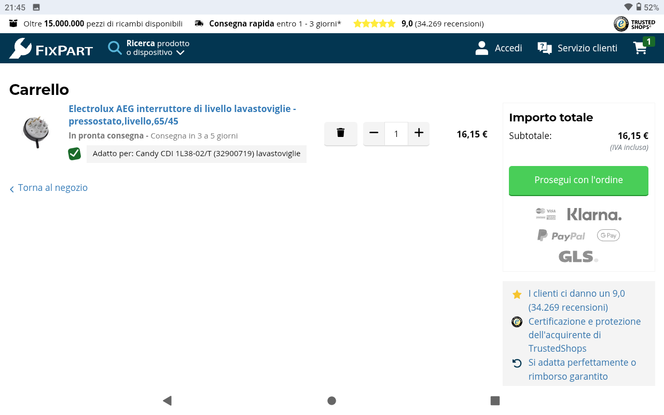This screenshot has height=415, width=664.
Task: Tap the Trusted Shops badge
Action: point(634,23)
